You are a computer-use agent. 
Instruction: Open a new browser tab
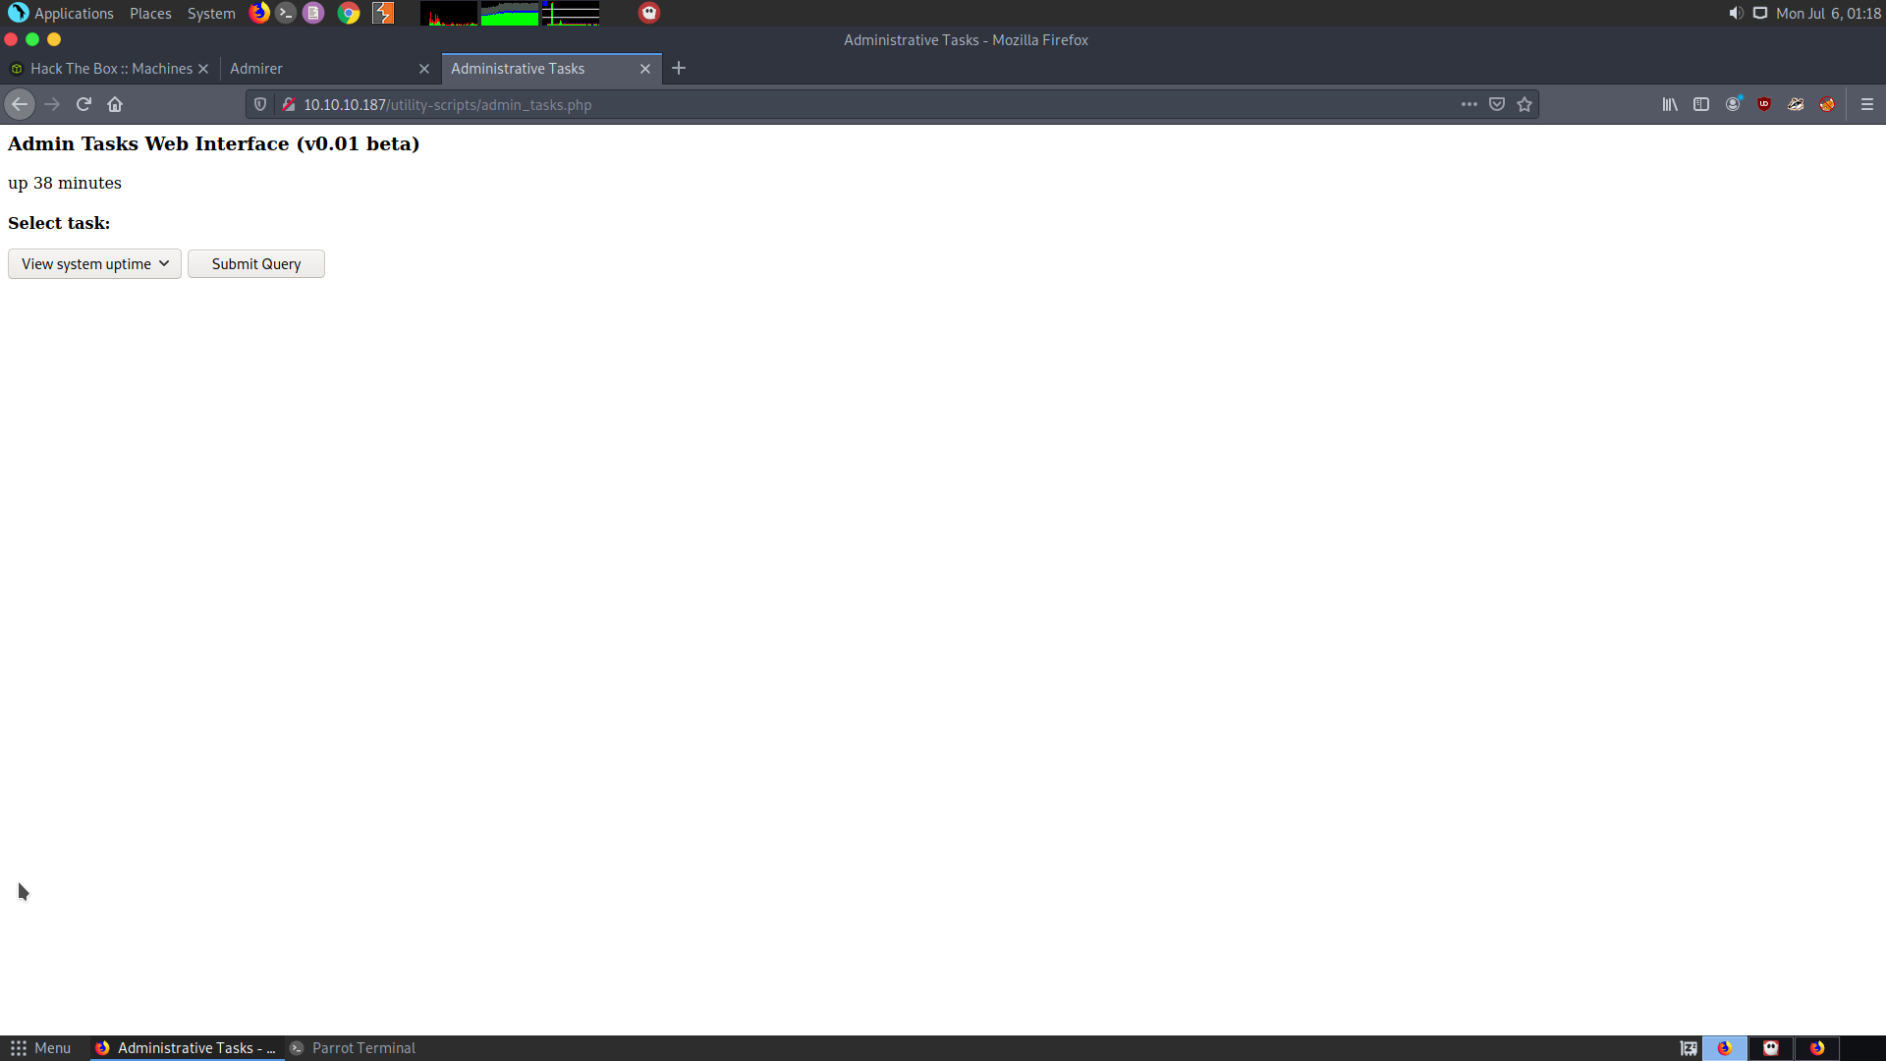[679, 69]
